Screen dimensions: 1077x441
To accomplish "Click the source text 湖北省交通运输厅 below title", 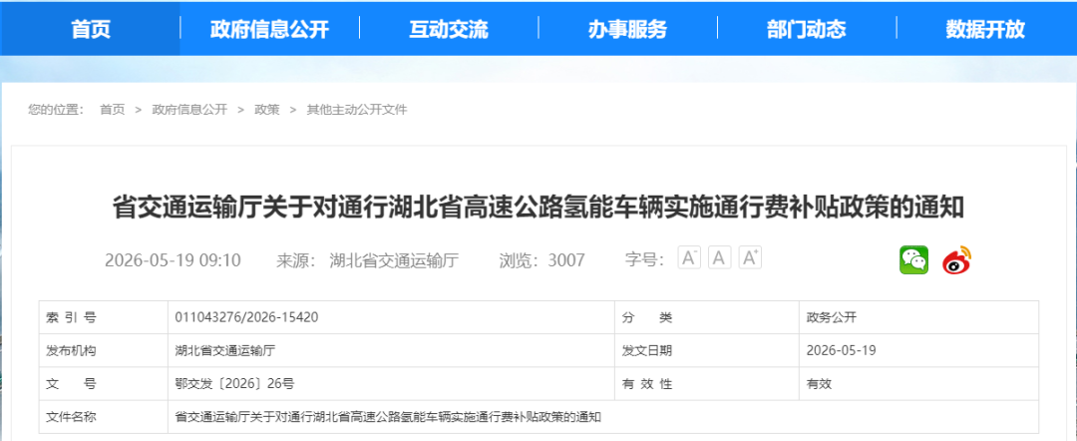I will (394, 260).
